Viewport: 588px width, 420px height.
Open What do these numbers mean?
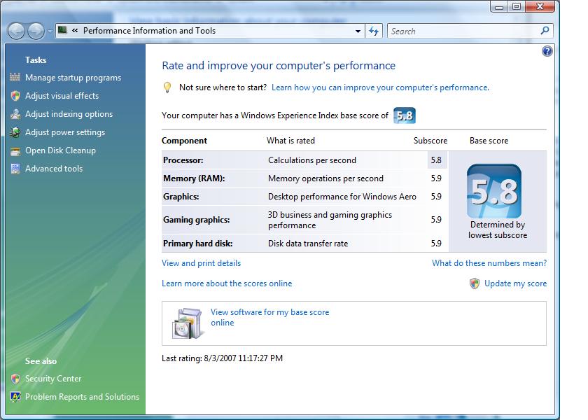coord(489,263)
